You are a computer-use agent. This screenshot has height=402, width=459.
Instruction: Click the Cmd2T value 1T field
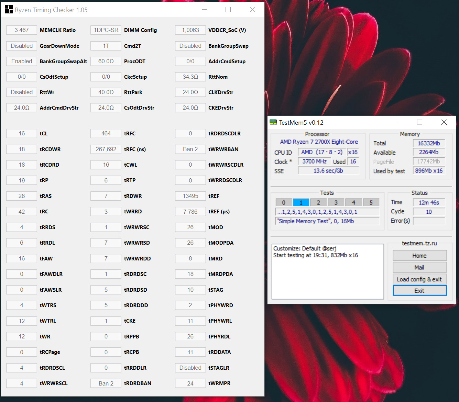tap(106, 46)
